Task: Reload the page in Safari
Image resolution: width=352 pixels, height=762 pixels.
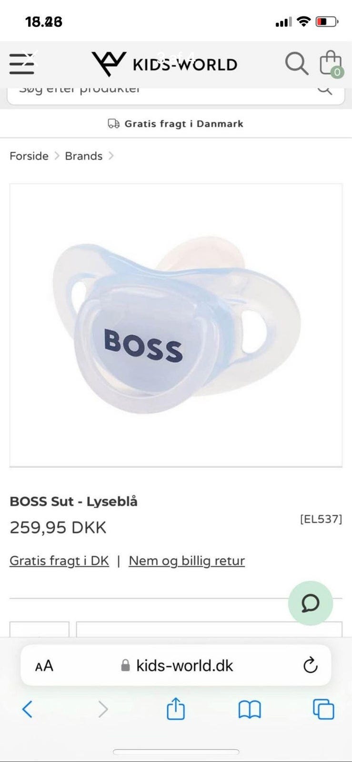Action: [x=311, y=665]
